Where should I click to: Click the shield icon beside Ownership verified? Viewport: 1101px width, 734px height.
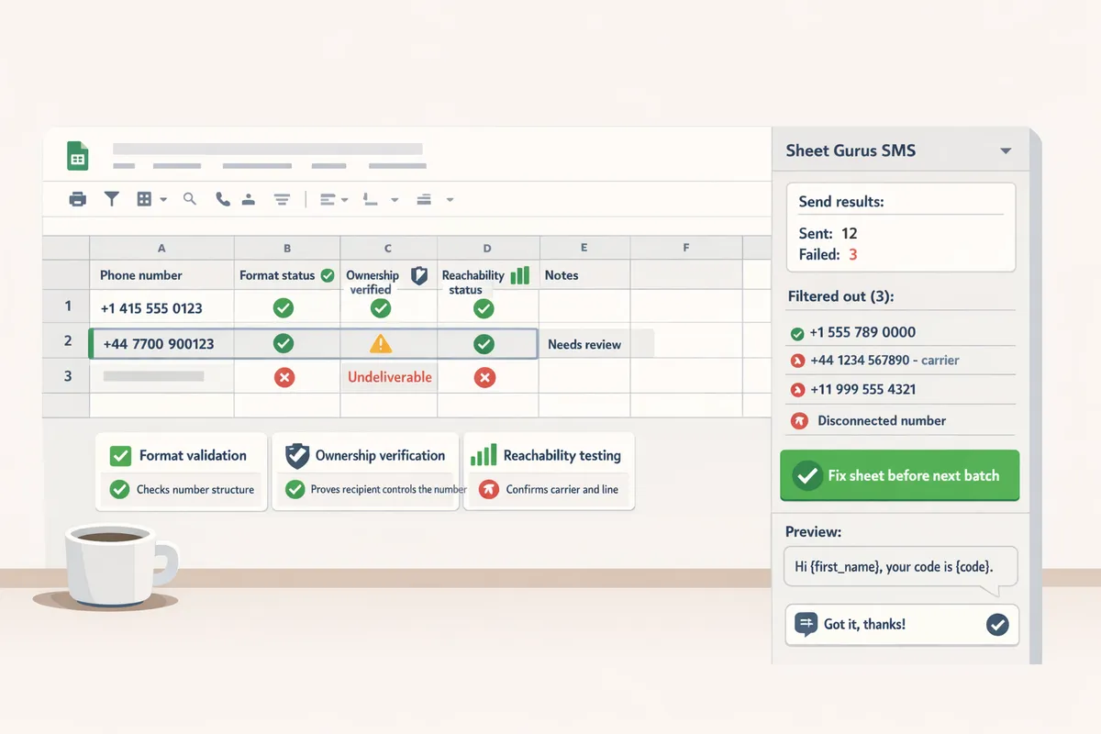(x=418, y=273)
